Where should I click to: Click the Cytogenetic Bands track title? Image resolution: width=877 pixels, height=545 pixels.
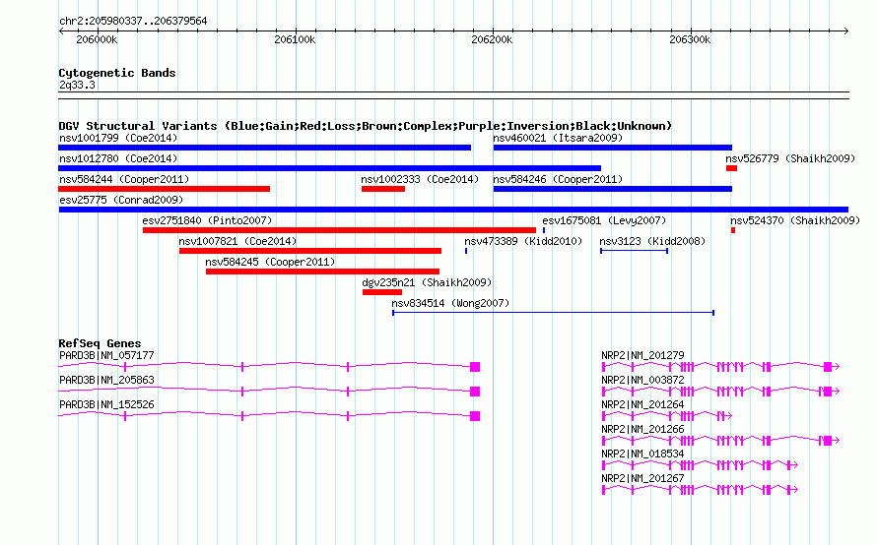coord(117,73)
